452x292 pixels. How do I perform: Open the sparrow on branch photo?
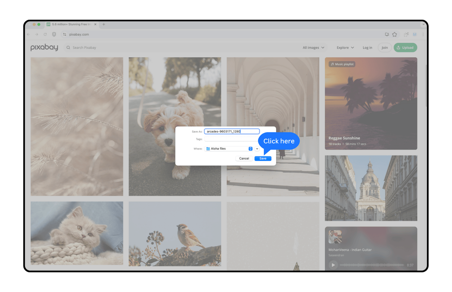click(x=175, y=234)
